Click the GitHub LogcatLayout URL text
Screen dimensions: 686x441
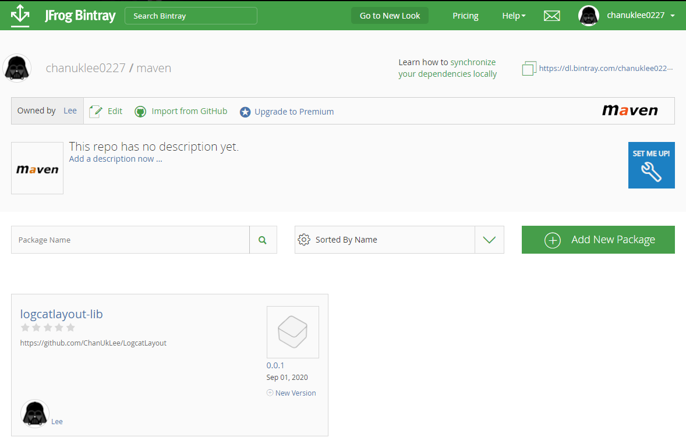coord(93,343)
